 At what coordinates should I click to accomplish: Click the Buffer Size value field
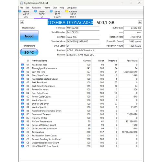point(133,28)
